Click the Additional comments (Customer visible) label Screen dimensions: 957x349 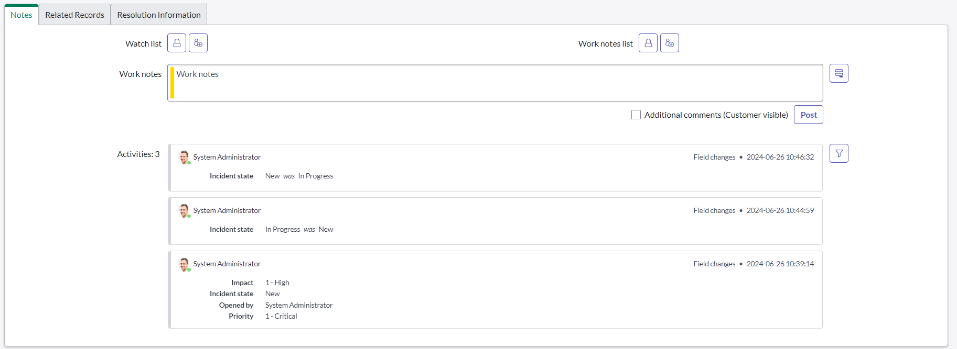[716, 115]
